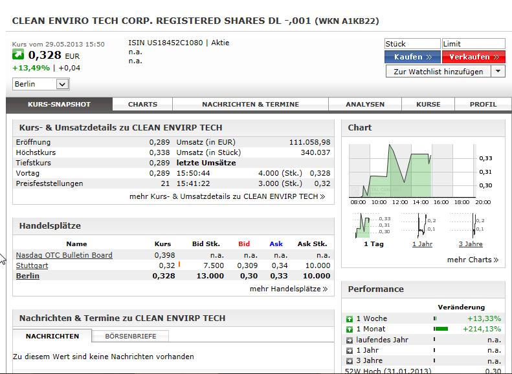Follow the mehr Handelsplätze link
Viewport: 512px width, 374px height.
288,289
